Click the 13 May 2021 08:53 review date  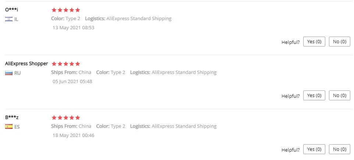[x=74, y=27]
